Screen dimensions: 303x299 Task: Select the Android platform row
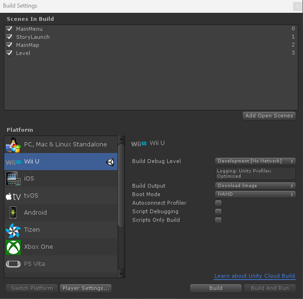[x=61, y=213]
